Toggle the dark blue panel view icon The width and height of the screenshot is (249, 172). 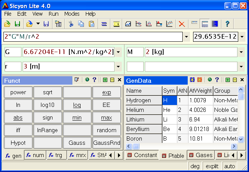point(215,24)
